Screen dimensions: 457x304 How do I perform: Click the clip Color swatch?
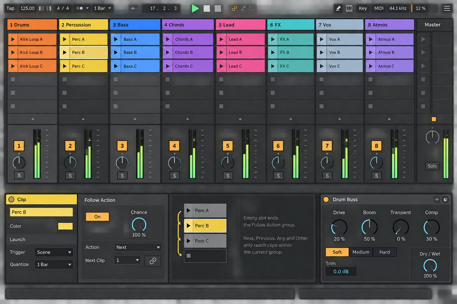click(65, 226)
